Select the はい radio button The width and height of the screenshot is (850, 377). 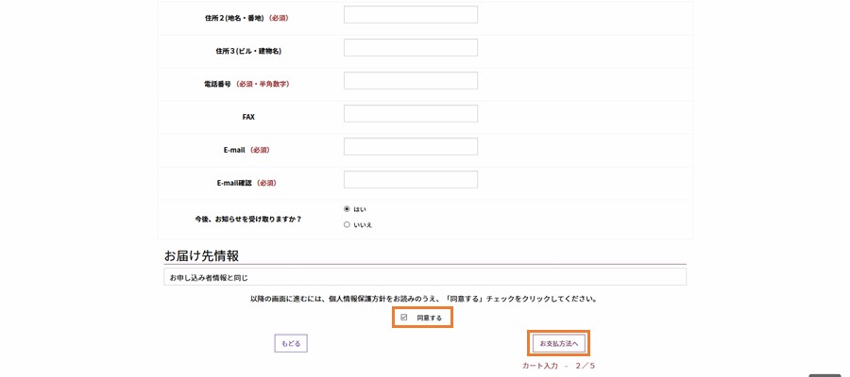pos(347,209)
